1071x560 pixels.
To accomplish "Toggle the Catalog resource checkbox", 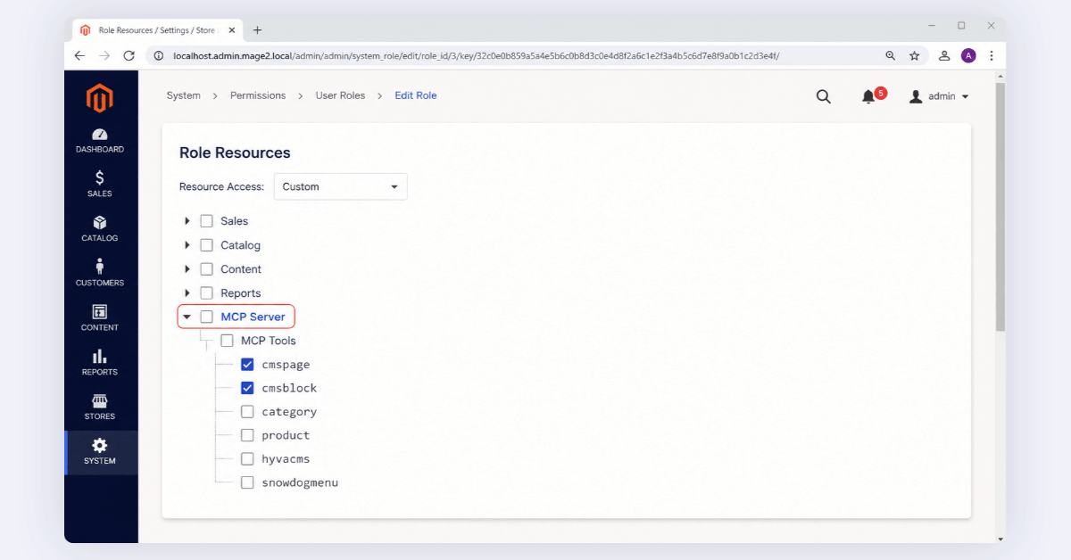I will (x=206, y=245).
